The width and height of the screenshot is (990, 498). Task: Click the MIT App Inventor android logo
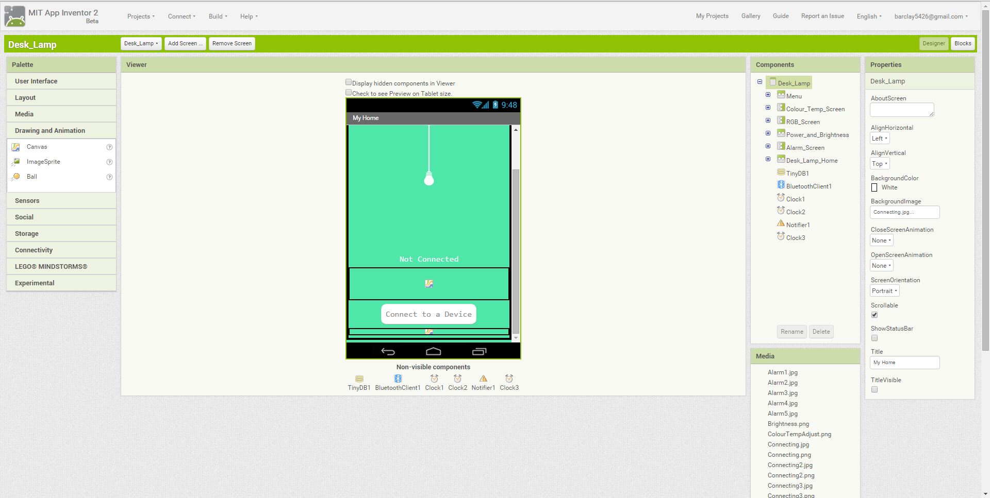pyautogui.click(x=14, y=16)
